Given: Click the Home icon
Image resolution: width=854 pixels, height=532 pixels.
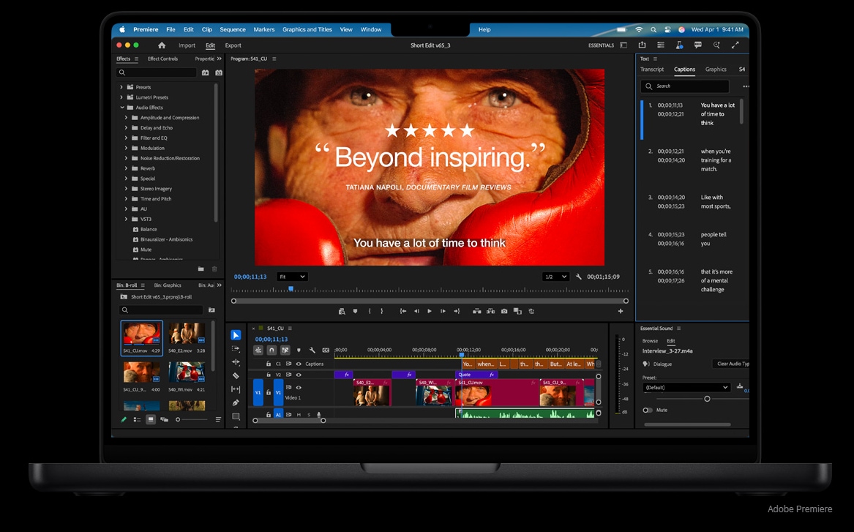Looking at the screenshot, I should [x=161, y=45].
